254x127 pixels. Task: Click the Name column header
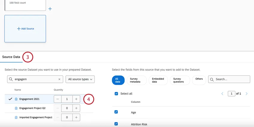point(18,90)
